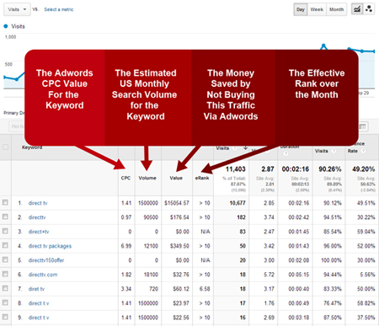Click the Volume column label

[x=147, y=178]
